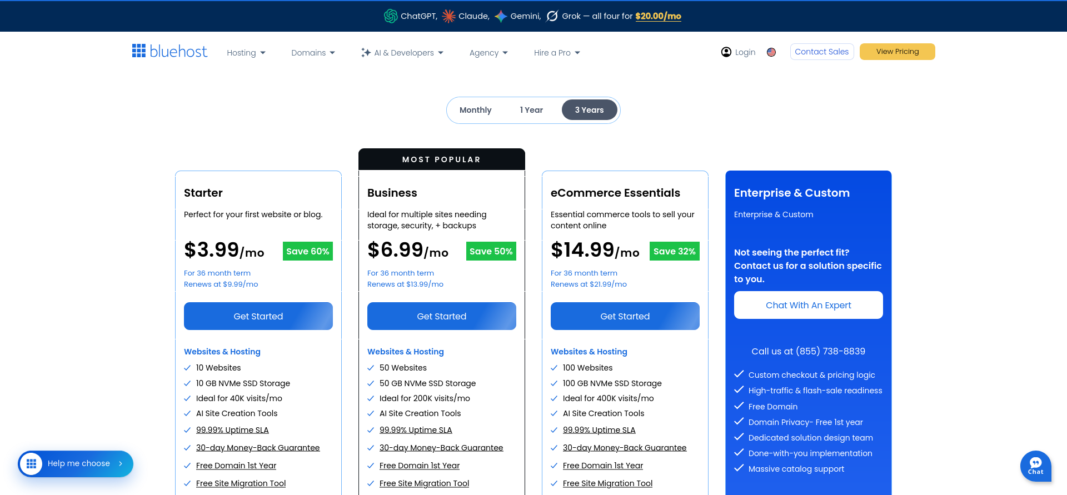Select the Monthly billing term
The height and width of the screenshot is (495, 1067).
click(476, 110)
